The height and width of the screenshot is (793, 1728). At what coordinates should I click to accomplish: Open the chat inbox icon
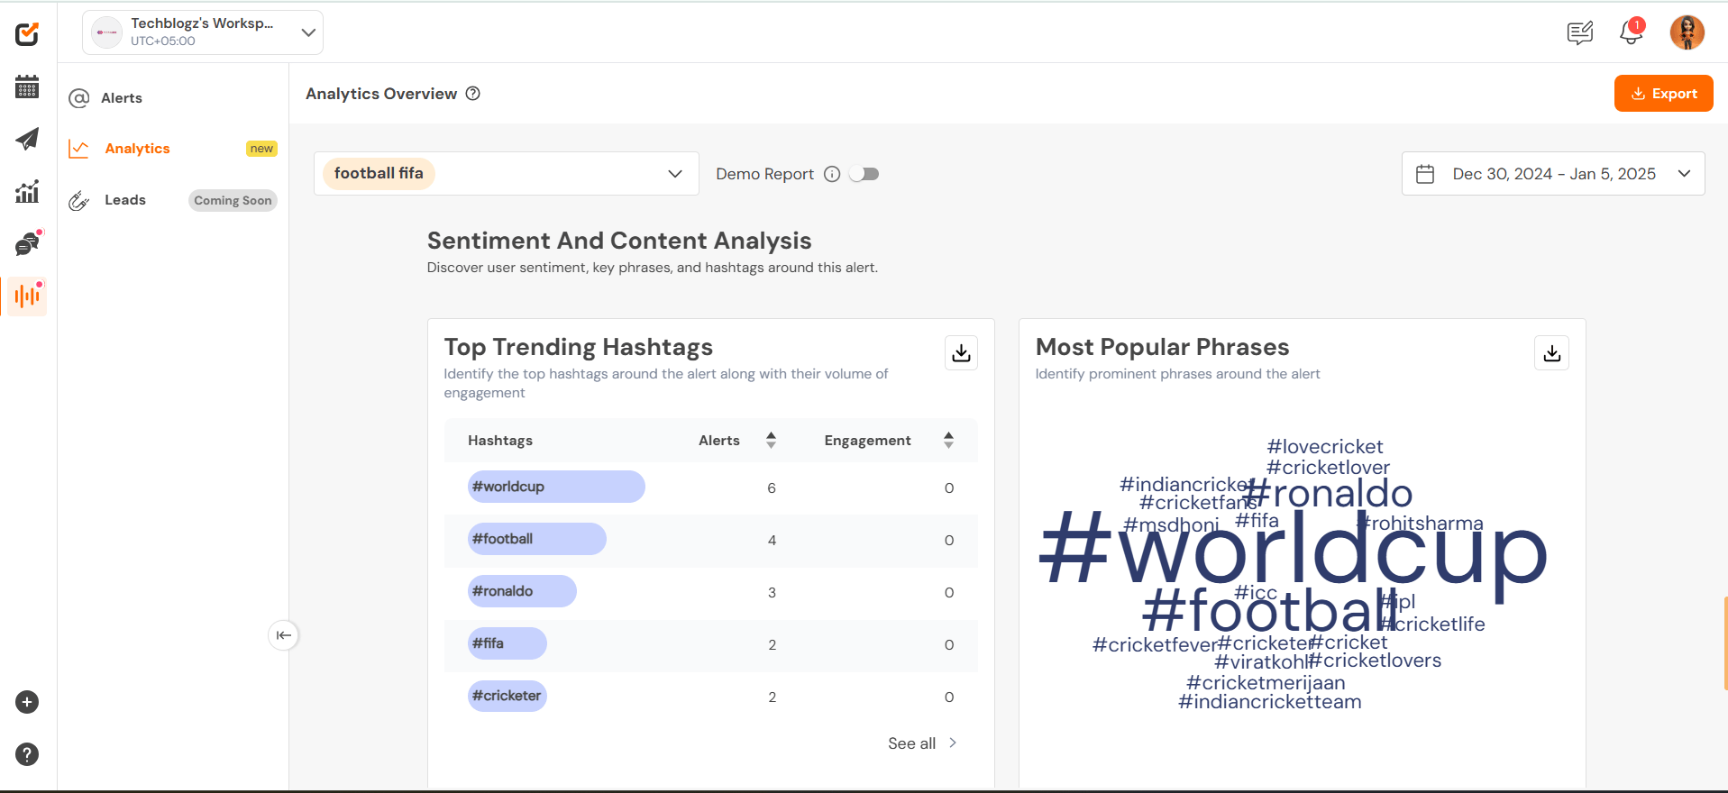click(27, 243)
